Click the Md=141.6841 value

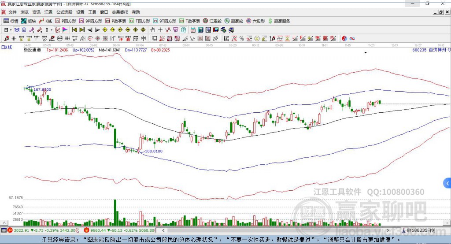pyautogui.click(x=110, y=50)
